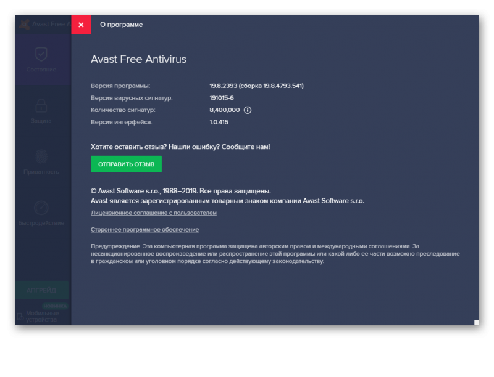Click the Версия программы label
This screenshot has width=494, height=377.
[x=120, y=86]
